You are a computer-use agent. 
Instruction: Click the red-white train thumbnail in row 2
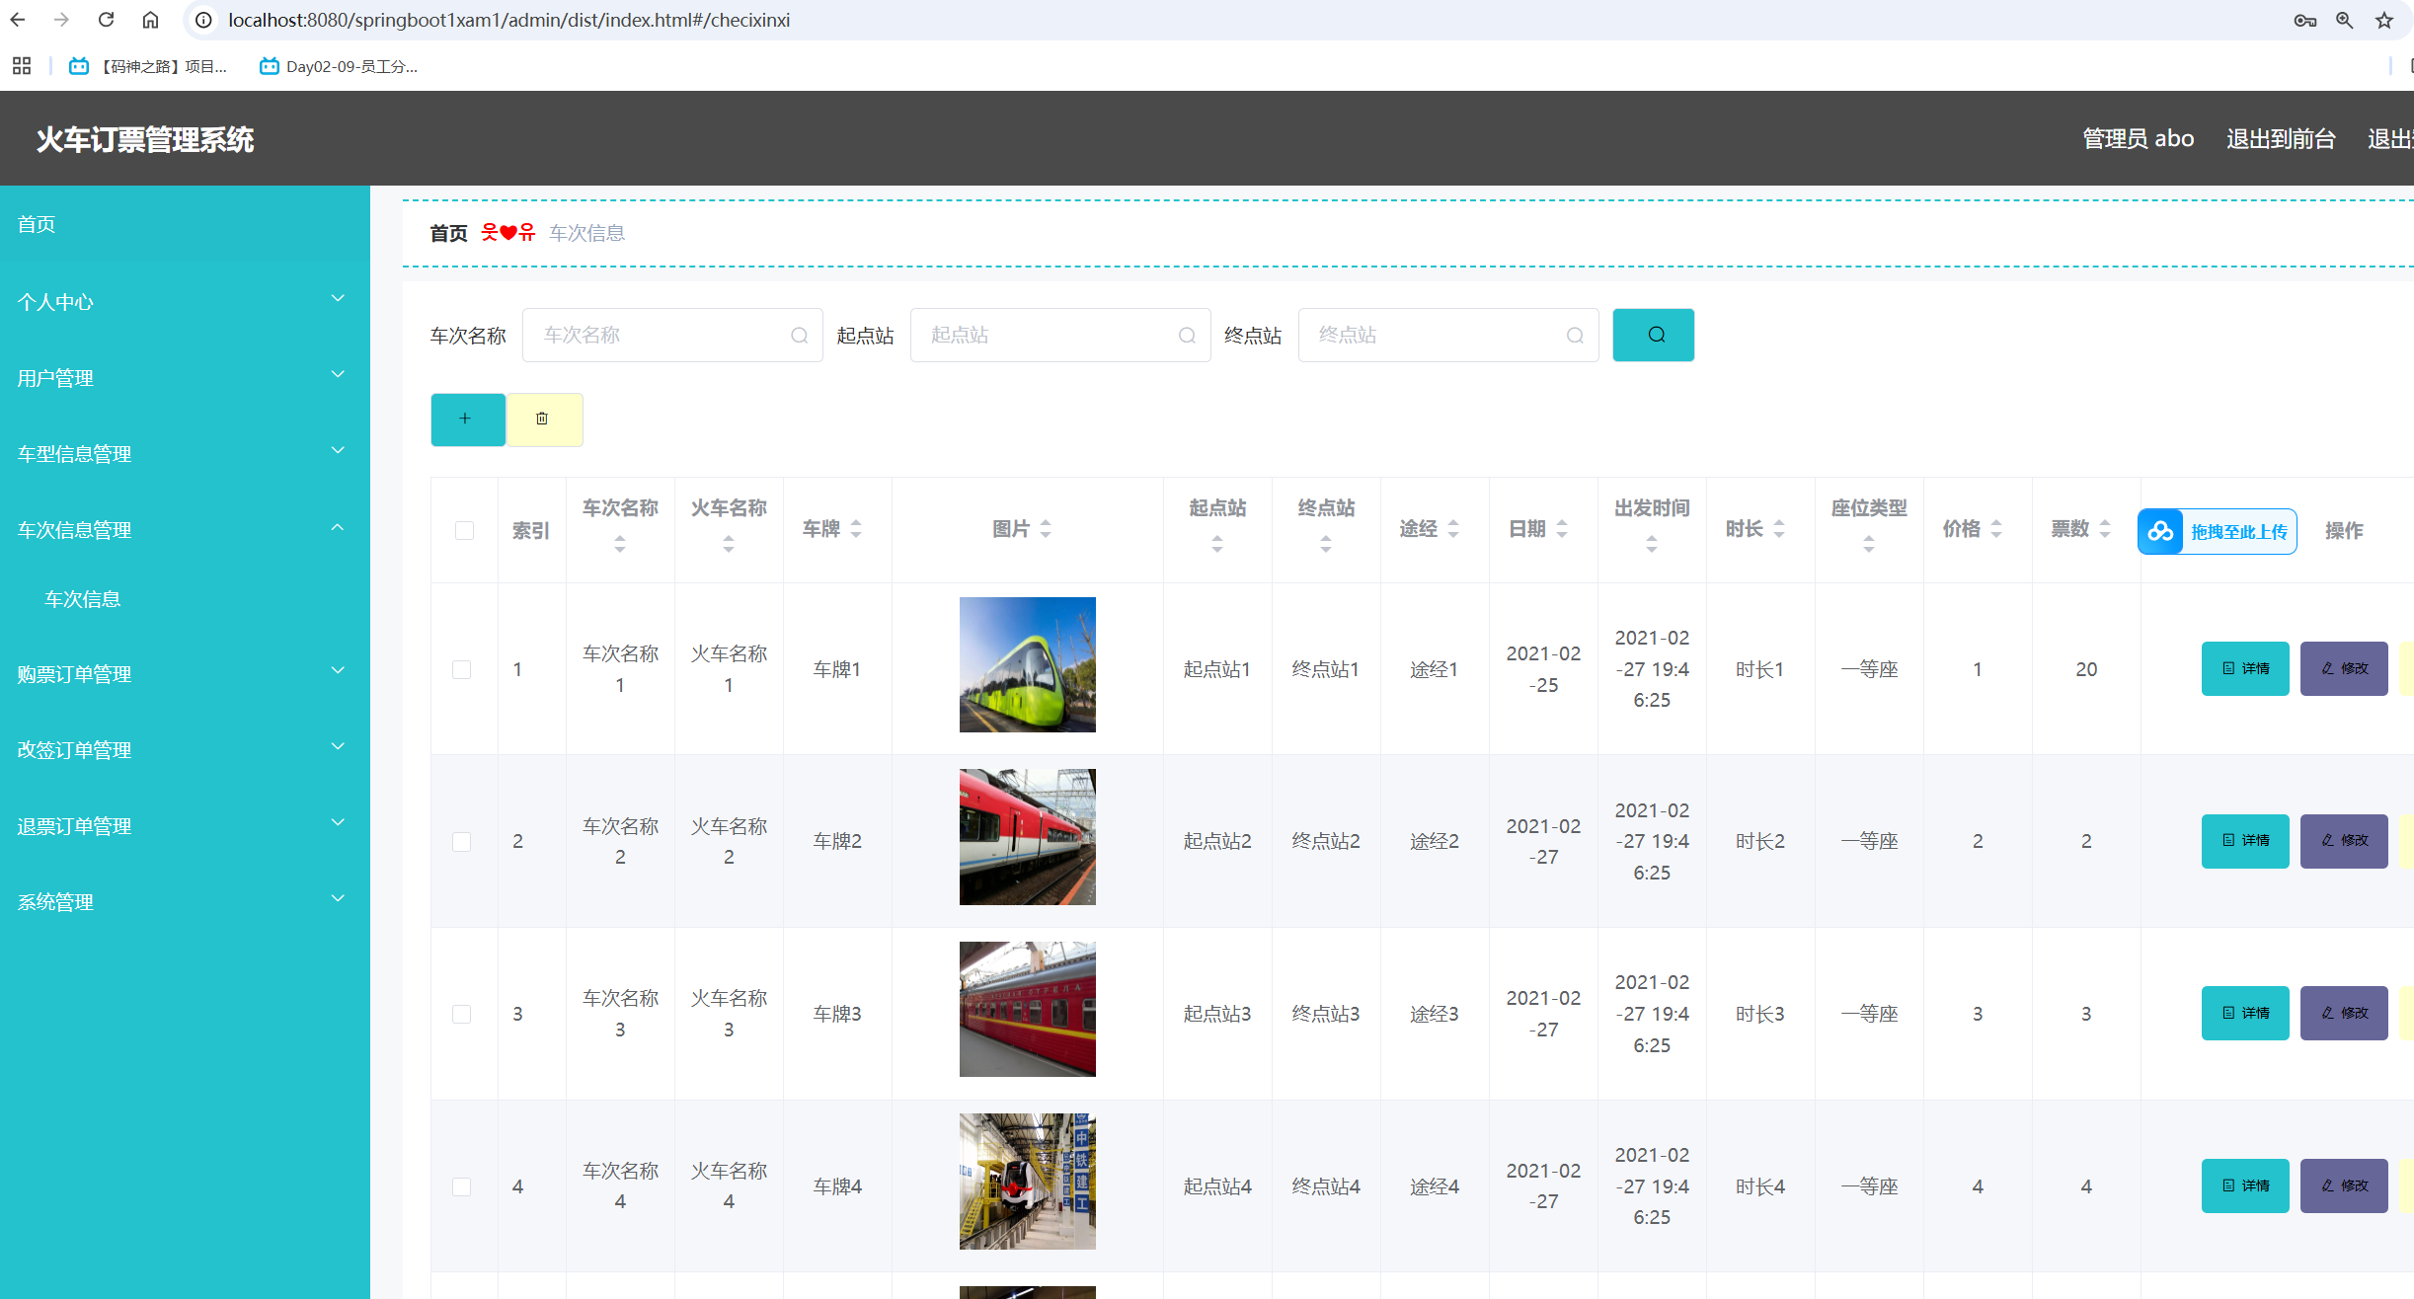(x=1027, y=837)
